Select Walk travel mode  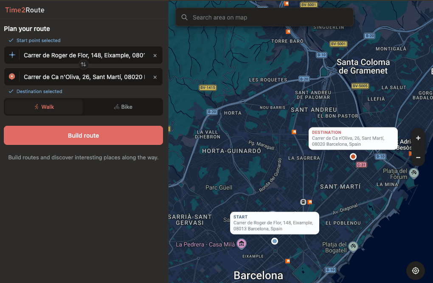click(x=44, y=107)
